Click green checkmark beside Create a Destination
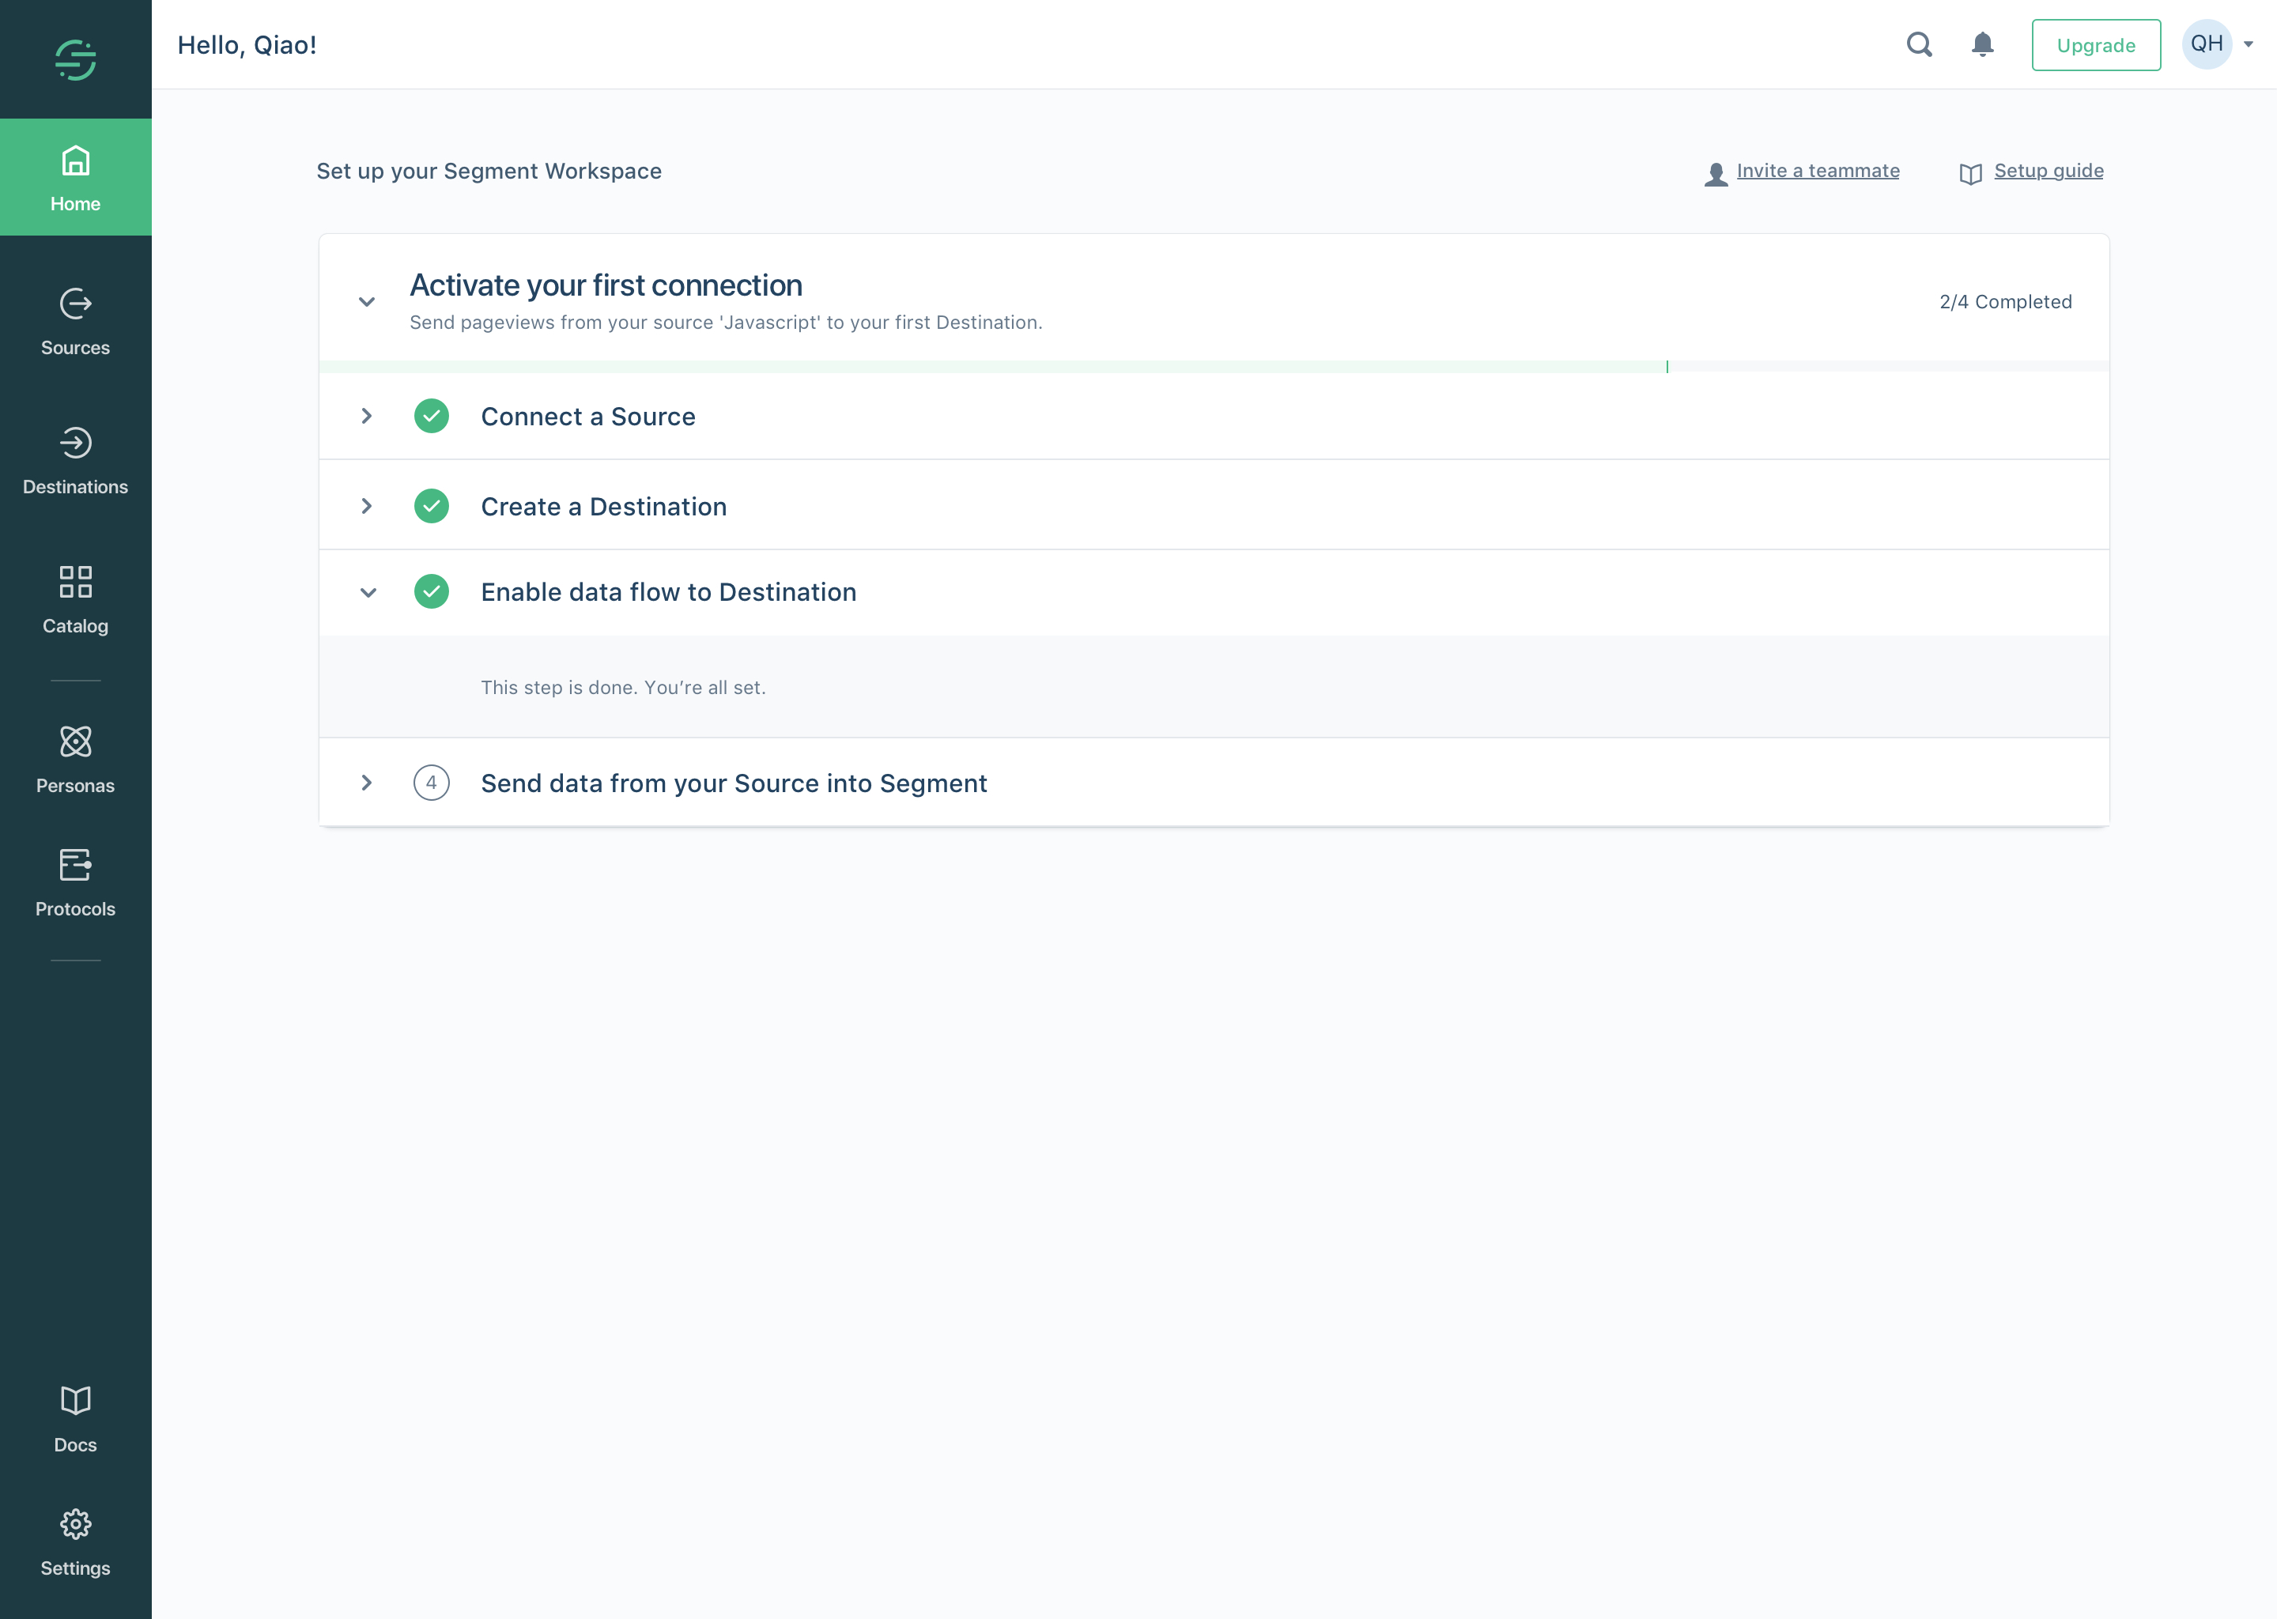 432,505
